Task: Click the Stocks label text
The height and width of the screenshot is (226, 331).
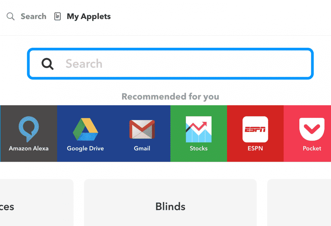Action: click(x=199, y=148)
